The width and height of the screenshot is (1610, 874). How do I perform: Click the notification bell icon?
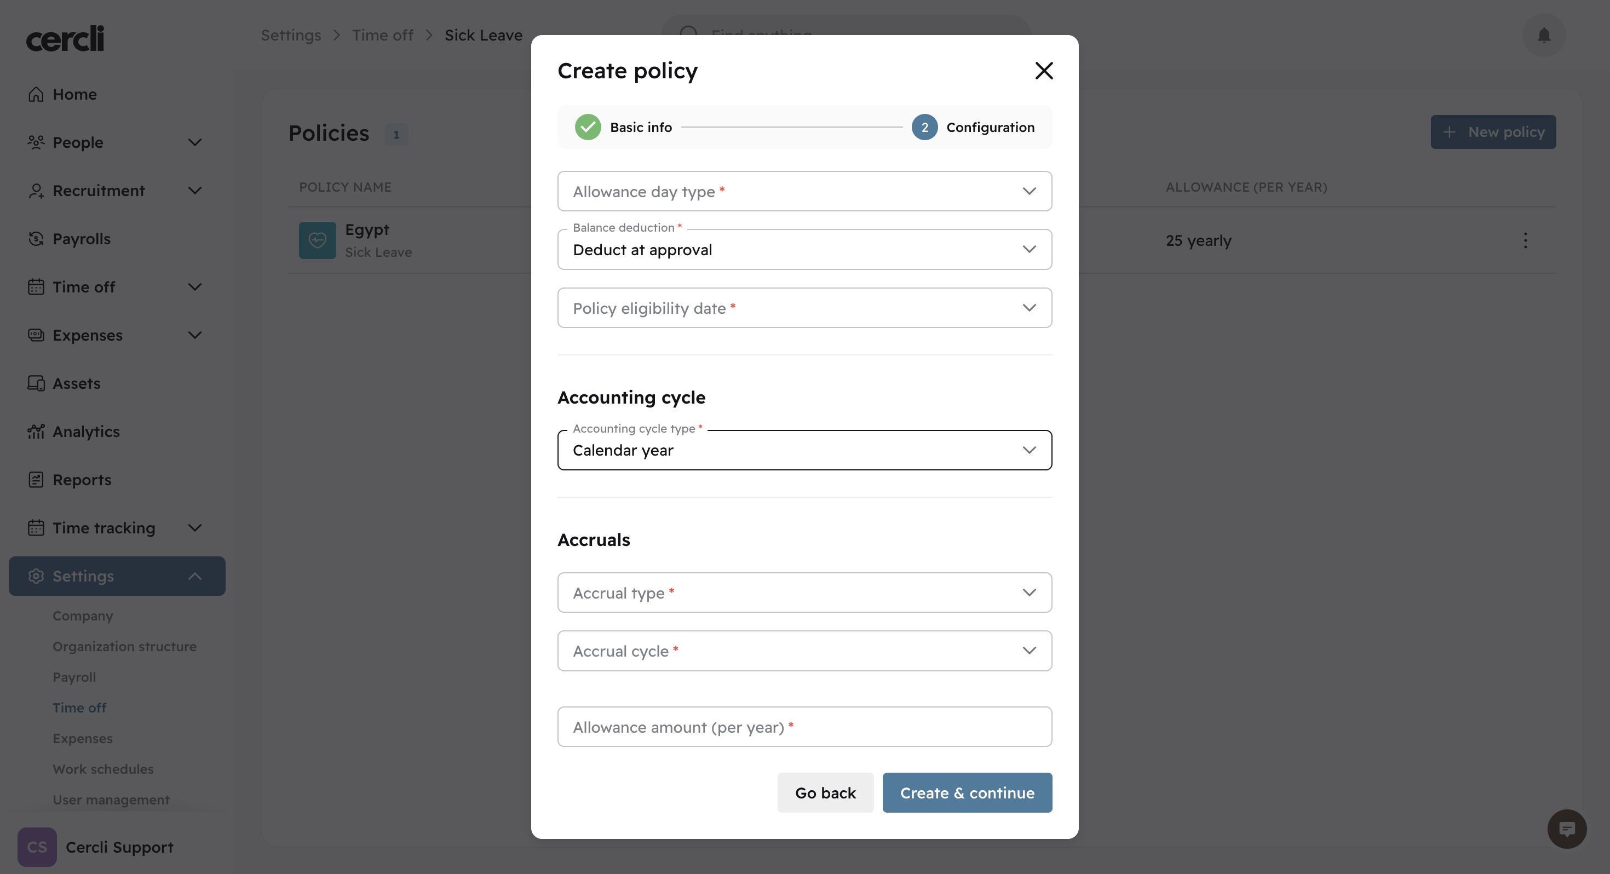point(1543,35)
